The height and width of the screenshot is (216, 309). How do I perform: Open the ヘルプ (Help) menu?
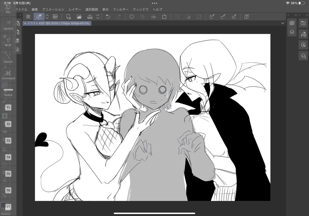pos(157,9)
